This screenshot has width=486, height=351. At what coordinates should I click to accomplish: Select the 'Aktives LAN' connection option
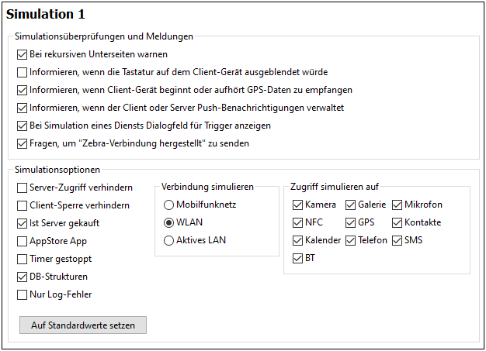[x=168, y=241]
